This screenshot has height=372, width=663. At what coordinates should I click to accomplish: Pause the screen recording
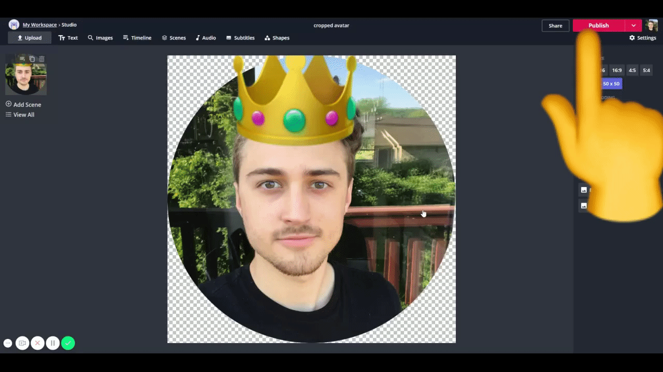[x=53, y=343]
